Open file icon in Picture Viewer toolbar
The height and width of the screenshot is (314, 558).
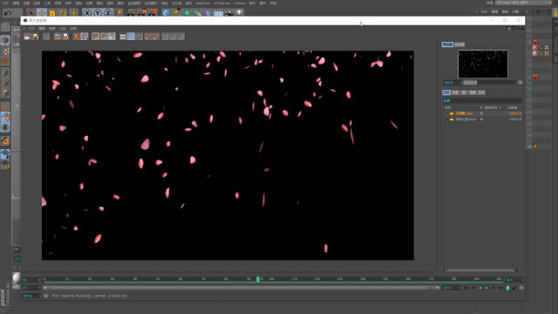pos(27,37)
